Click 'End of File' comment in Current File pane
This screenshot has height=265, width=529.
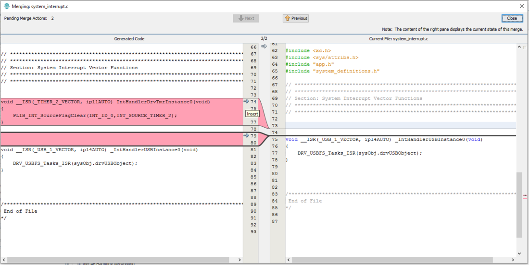point(305,201)
